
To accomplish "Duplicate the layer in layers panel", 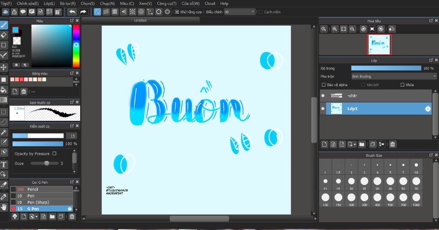I will [373, 144].
